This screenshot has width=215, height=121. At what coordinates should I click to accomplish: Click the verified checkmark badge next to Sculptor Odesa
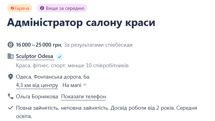[x=60, y=56]
